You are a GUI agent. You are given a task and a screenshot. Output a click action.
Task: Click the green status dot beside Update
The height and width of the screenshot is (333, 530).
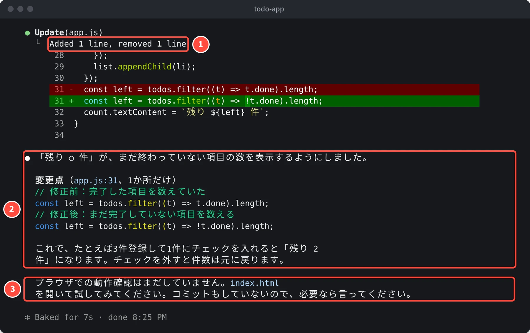click(x=27, y=33)
